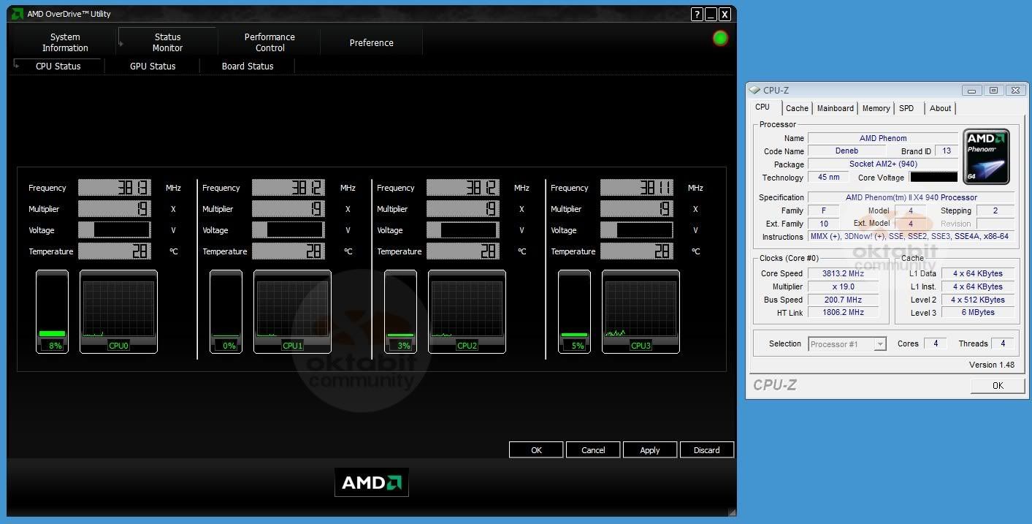1032x524 pixels.
Task: Click the AMD Phenom badge in CPU-Z
Action: pyautogui.click(x=986, y=156)
